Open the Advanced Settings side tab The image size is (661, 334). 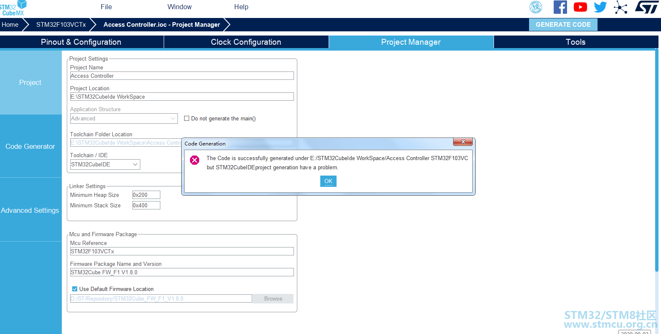[x=30, y=210]
